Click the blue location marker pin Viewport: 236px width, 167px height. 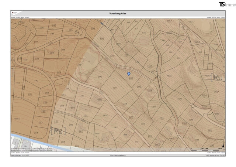click(x=129, y=74)
